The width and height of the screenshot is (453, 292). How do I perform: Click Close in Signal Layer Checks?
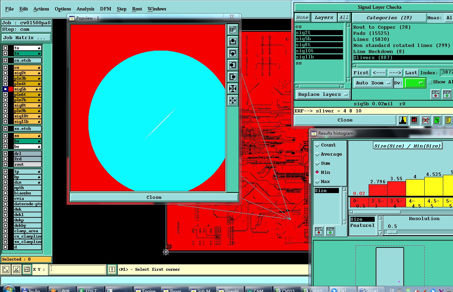coord(345,120)
